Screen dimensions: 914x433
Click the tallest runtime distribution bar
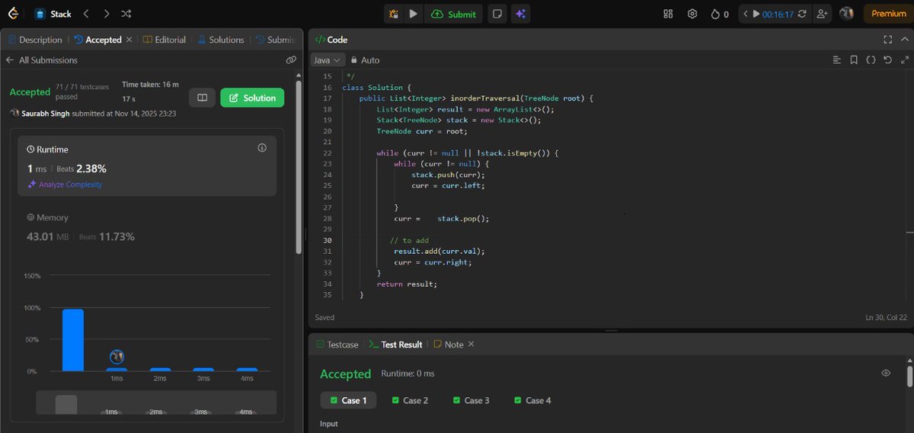click(73, 339)
